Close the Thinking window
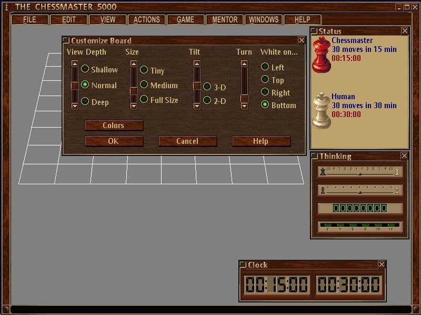Screen dimensions: 421x315 404,155
